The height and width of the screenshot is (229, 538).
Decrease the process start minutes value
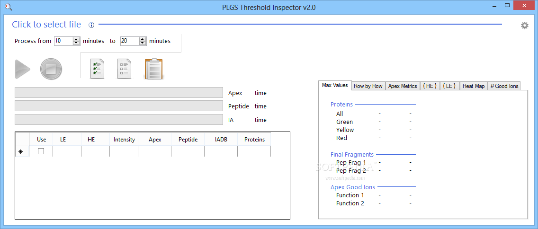pos(77,43)
